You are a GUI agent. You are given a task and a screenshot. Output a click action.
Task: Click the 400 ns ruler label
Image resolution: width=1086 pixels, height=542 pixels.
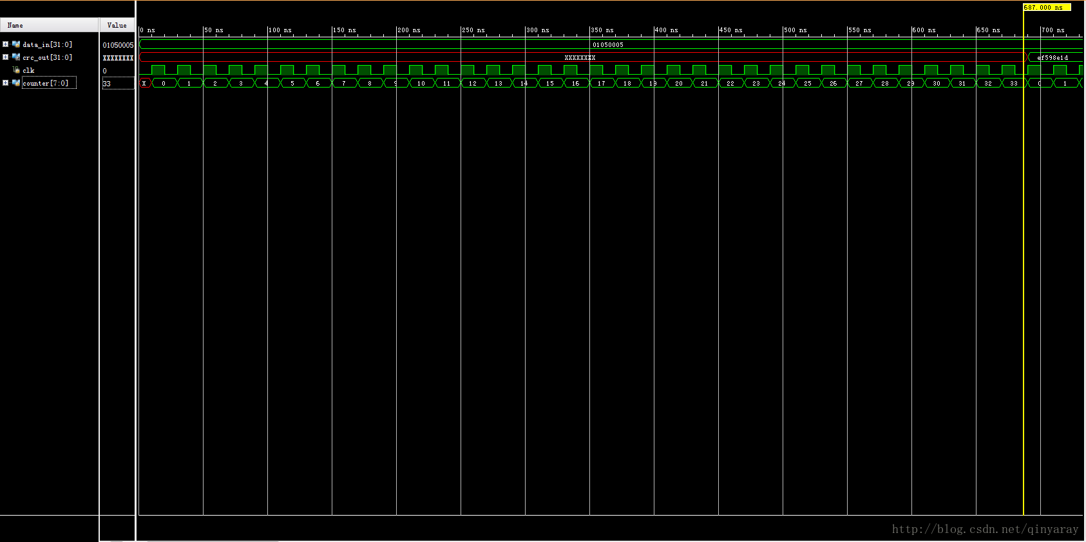(x=667, y=30)
